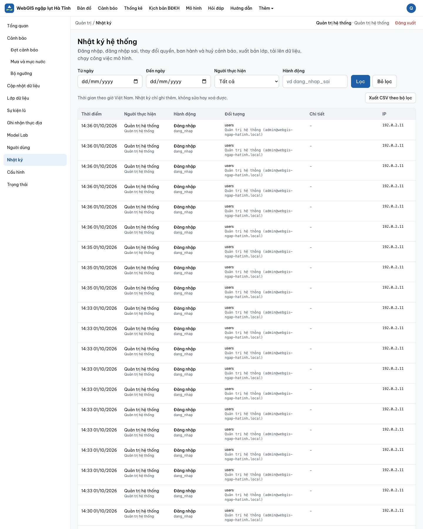Open Kịch bản BĐKH page
423x529 pixels.
[164, 8]
